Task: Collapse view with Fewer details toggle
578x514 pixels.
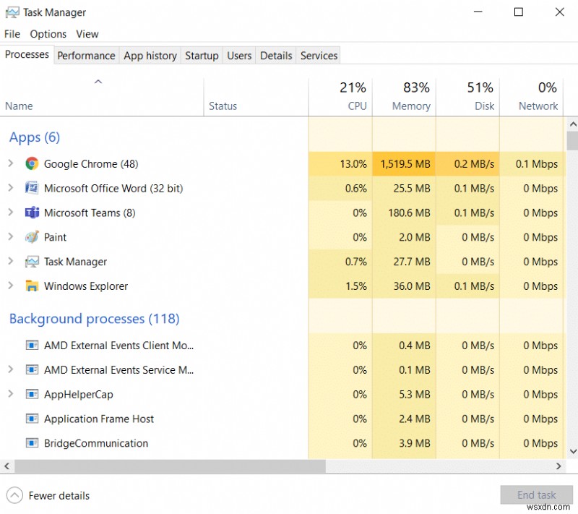Action: [14, 496]
